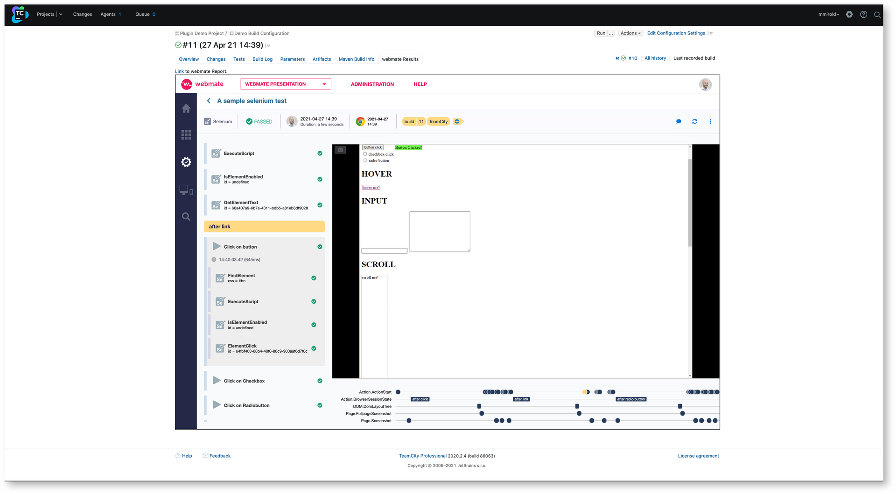Select the radio button option
This screenshot has width=896, height=494.
(365, 160)
